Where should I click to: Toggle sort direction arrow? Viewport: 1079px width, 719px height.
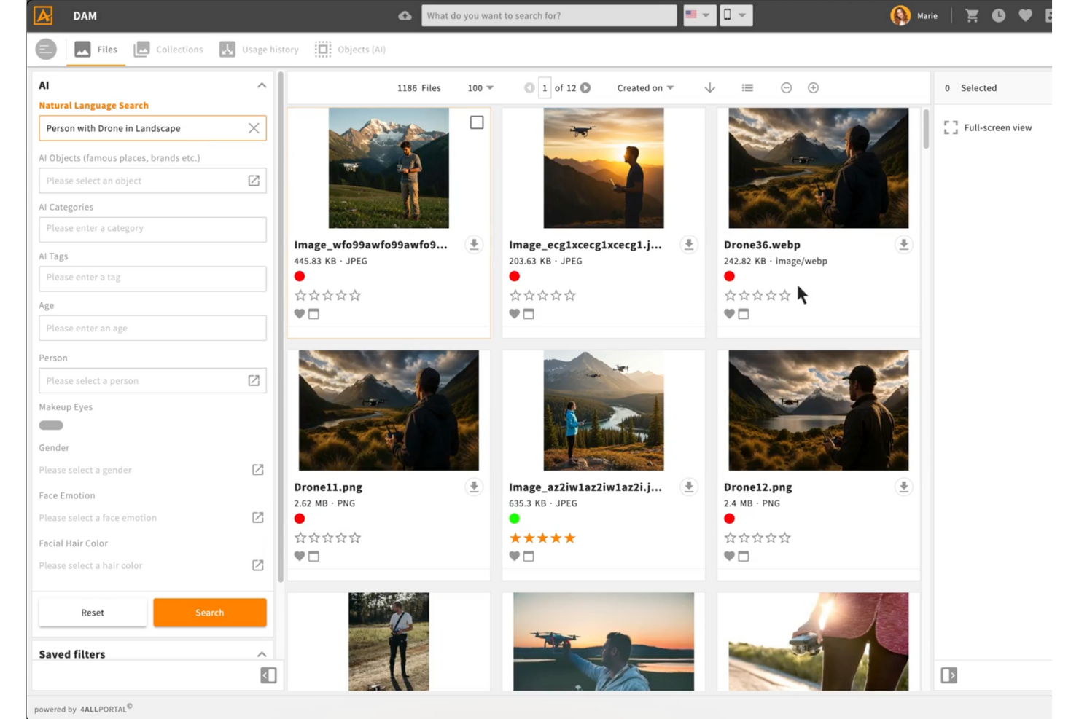[709, 88]
